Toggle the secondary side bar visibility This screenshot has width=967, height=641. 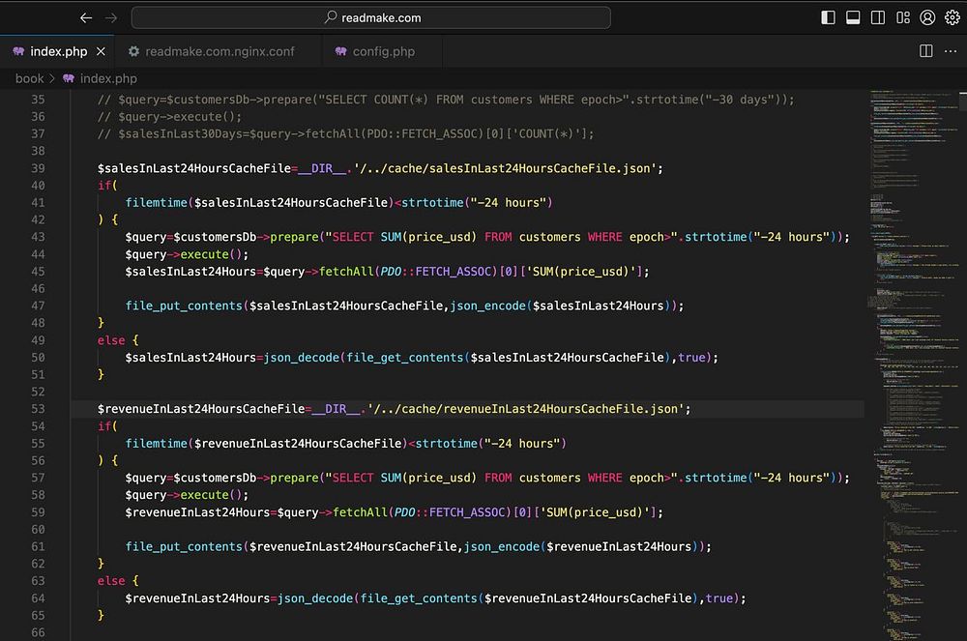pyautogui.click(x=878, y=17)
